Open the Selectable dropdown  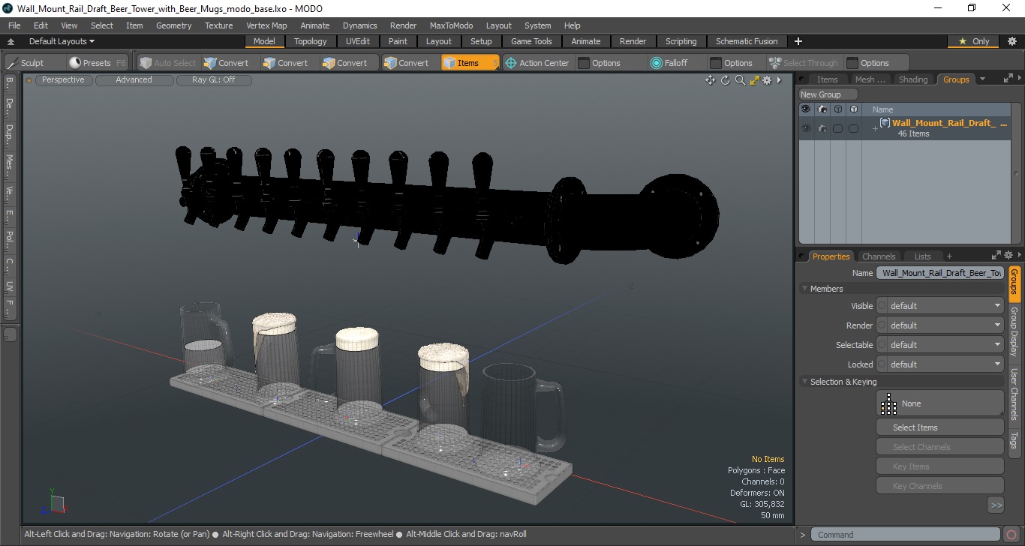(939, 345)
